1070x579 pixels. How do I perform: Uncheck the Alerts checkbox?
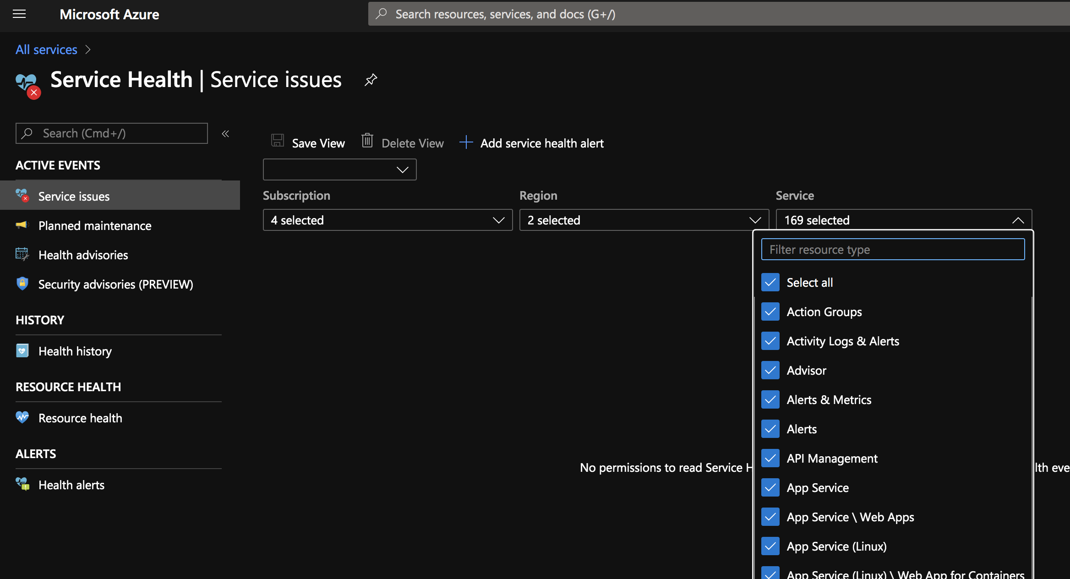pos(770,429)
